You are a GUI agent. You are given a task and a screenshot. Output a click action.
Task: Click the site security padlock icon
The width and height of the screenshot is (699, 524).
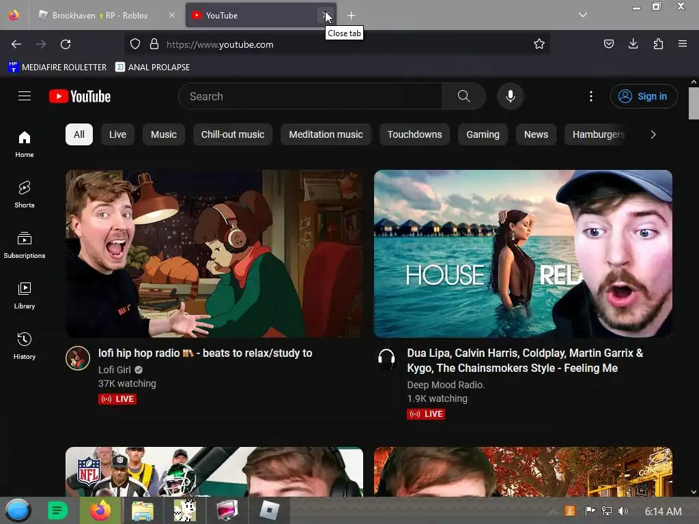click(x=154, y=44)
